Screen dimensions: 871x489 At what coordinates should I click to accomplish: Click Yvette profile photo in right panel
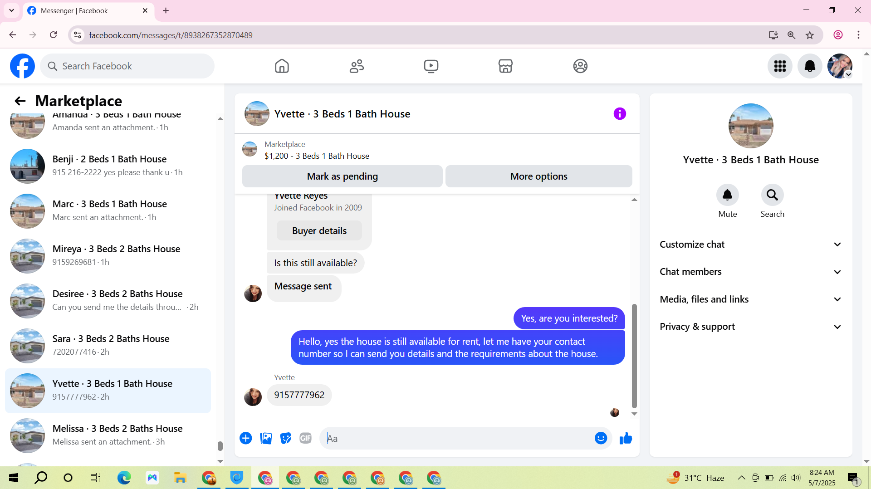point(751,126)
